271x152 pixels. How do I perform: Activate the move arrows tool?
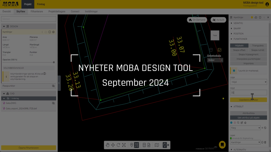pyautogui.click(x=113, y=145)
